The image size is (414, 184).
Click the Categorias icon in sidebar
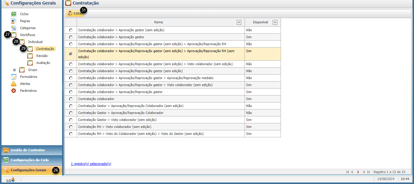pos(14,28)
